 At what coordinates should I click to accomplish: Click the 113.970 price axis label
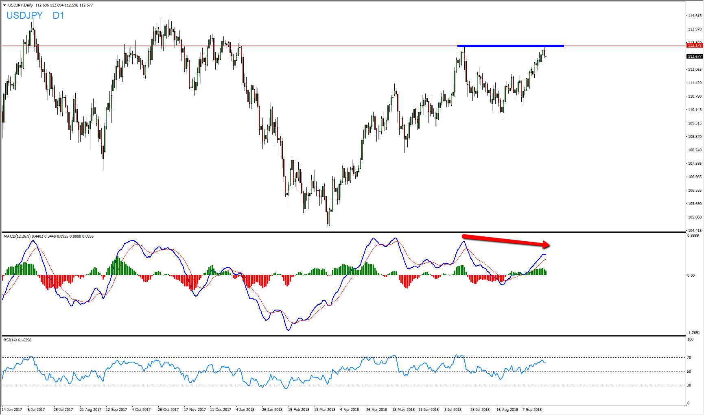(695, 29)
